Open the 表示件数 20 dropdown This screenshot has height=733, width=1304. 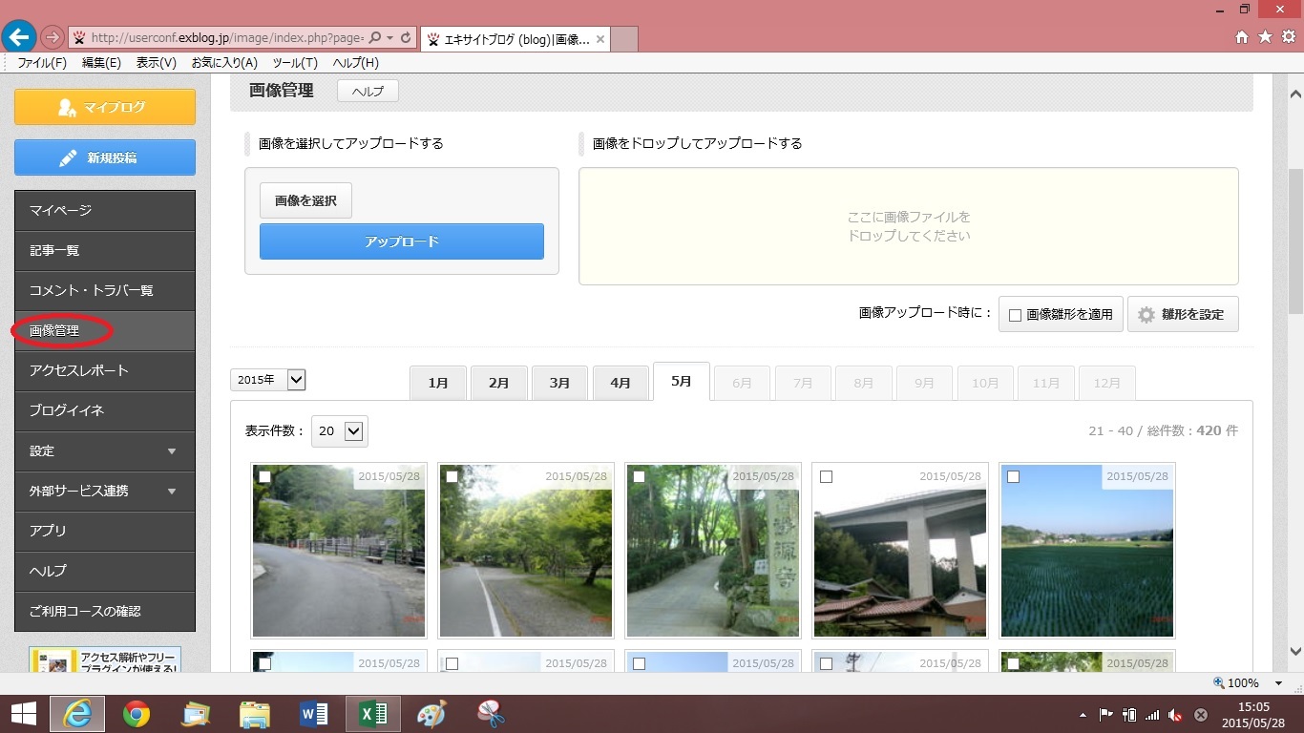click(340, 431)
